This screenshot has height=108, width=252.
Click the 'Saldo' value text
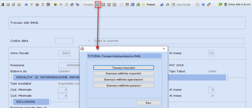(x=212, y=71)
